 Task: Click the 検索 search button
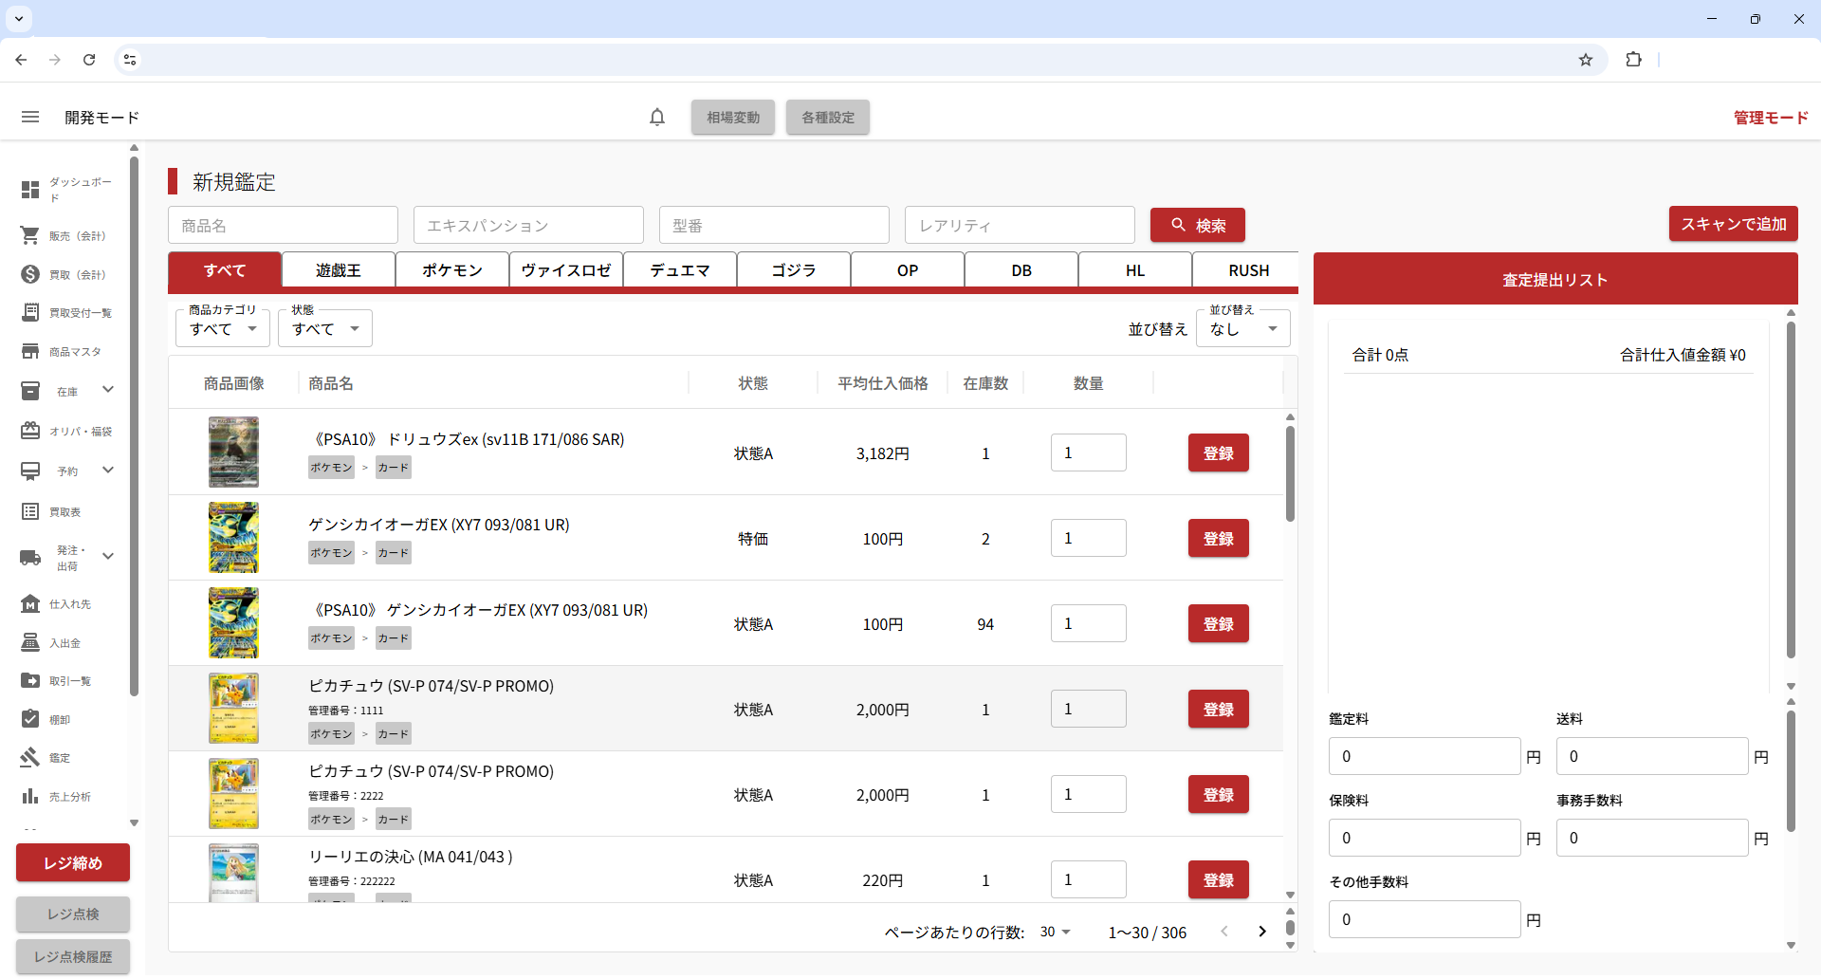click(1197, 226)
